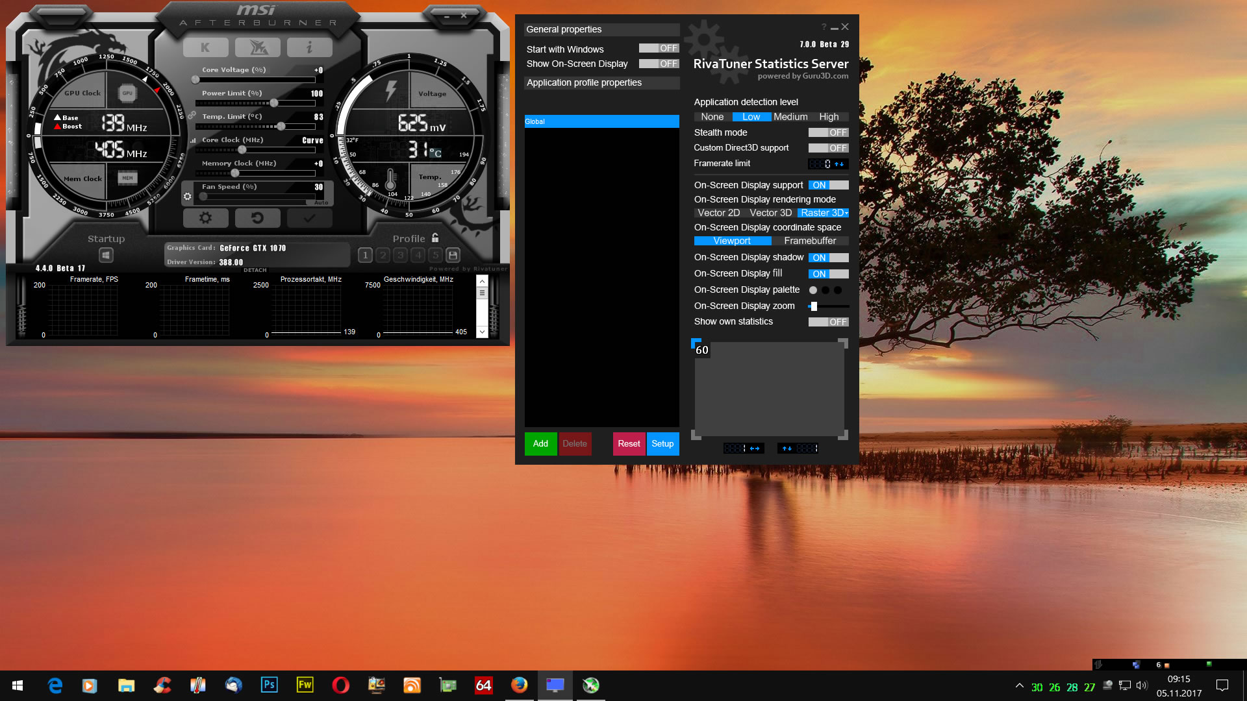
Task: Open the OC Scanner jet icon
Action: pos(258,47)
